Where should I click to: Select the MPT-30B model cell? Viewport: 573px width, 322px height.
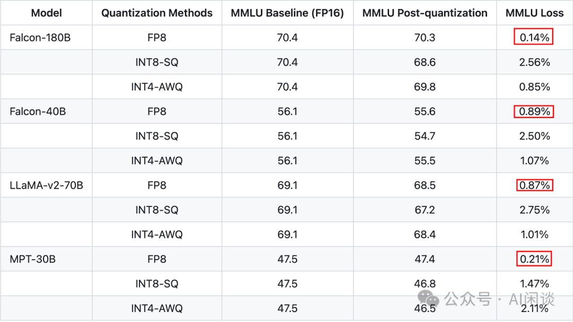tap(32, 259)
